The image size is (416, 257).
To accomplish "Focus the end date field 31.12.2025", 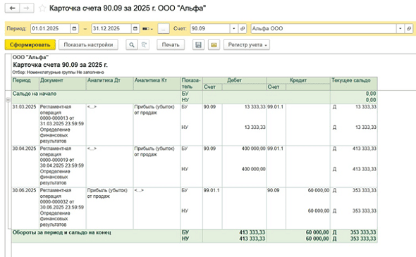I will pyautogui.click(x=111, y=29).
